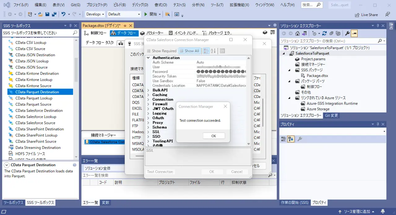Click the Test Connection button
The width and height of the screenshot is (396, 215).
pos(160,172)
